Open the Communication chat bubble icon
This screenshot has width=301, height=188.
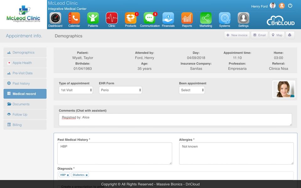click(x=149, y=18)
